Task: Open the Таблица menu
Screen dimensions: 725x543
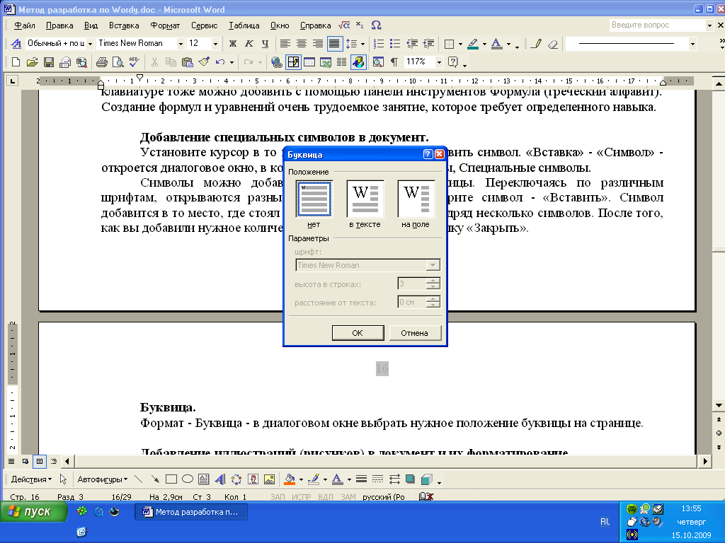Action: [244, 25]
